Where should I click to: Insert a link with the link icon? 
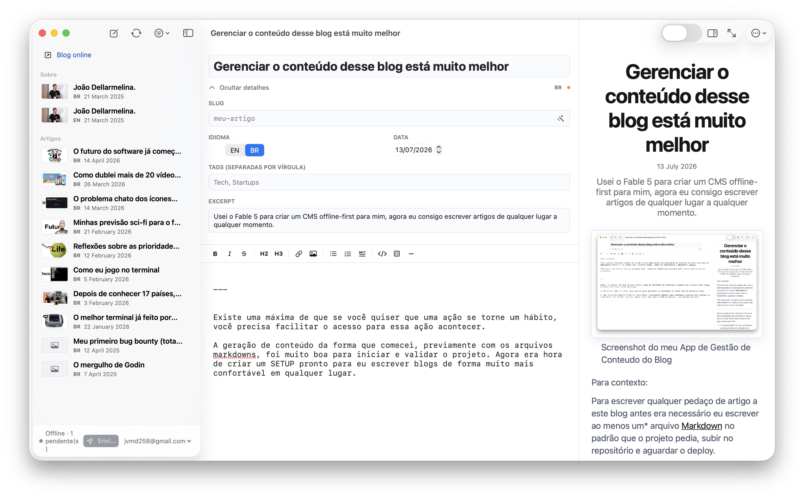[x=298, y=253]
